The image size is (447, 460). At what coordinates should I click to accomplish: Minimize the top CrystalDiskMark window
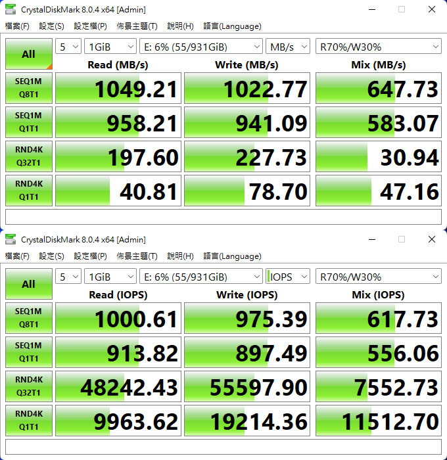pos(372,9)
